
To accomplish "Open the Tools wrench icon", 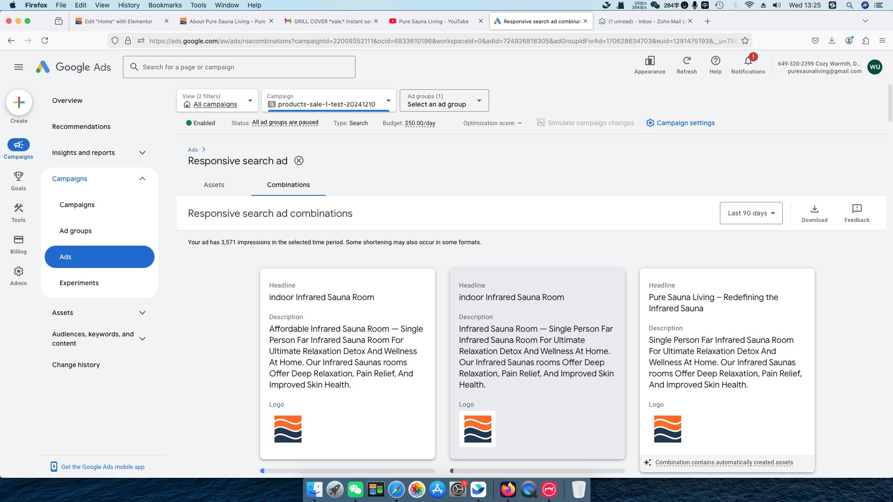I will 19,208.
